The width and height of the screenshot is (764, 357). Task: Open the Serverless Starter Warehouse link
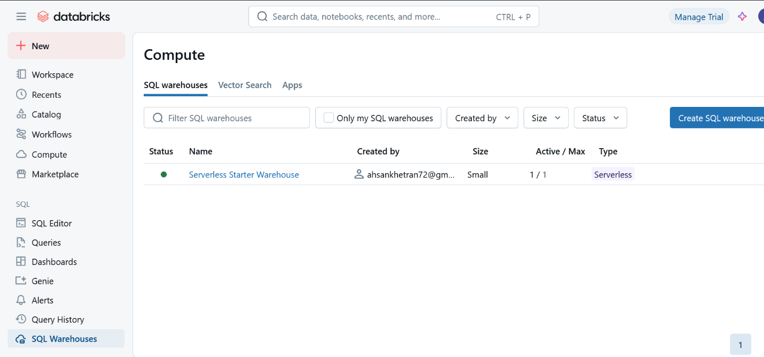[x=244, y=175]
